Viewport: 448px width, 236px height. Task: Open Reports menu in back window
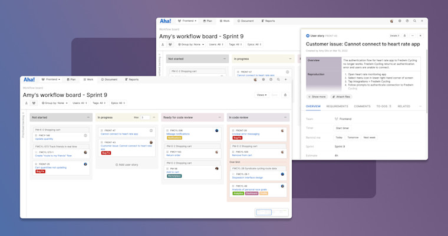[268, 21]
